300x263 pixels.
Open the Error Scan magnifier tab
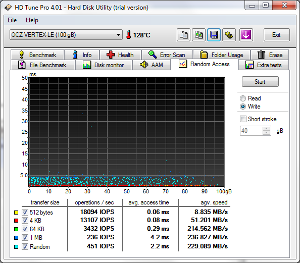click(x=167, y=55)
